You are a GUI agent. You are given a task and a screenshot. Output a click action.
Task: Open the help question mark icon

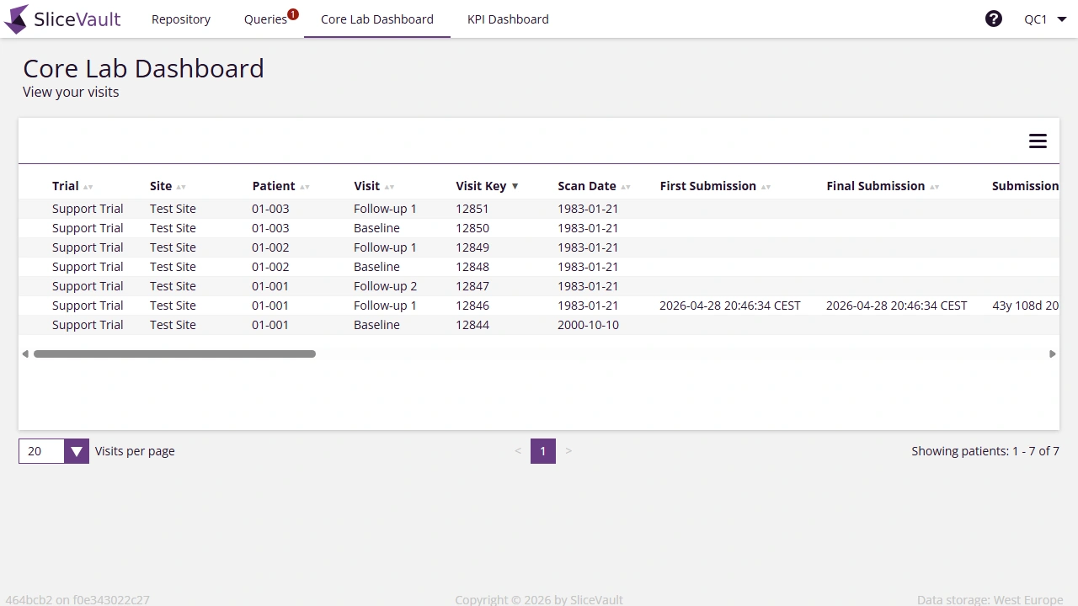[x=994, y=18]
